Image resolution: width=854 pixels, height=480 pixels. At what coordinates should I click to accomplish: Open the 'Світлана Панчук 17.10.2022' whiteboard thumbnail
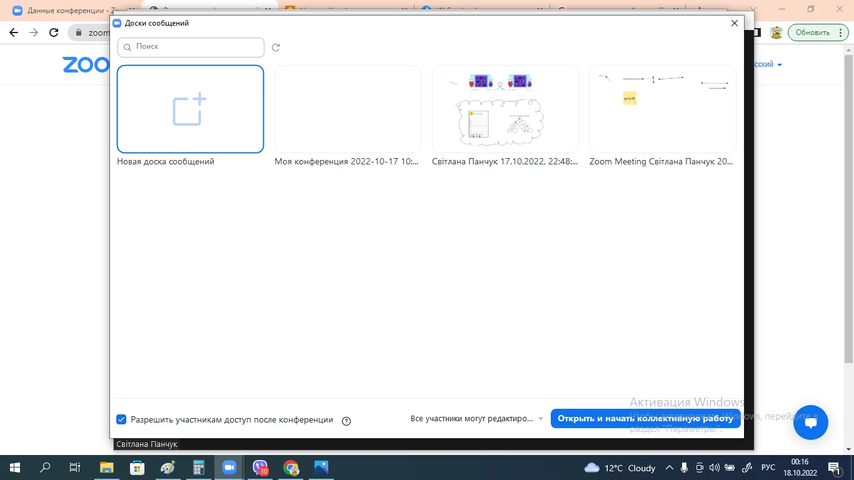505,109
